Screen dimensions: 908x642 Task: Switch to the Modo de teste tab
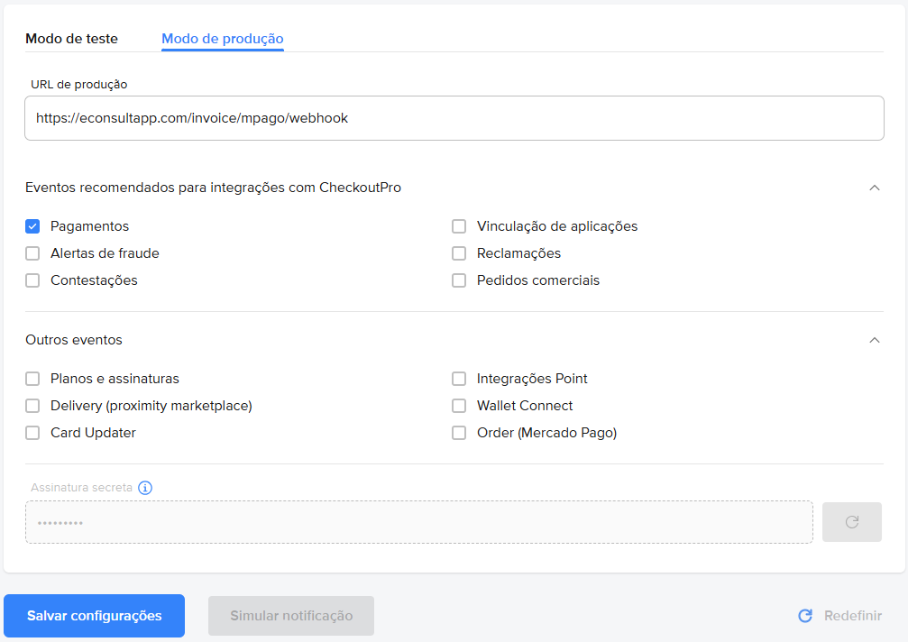coord(71,39)
